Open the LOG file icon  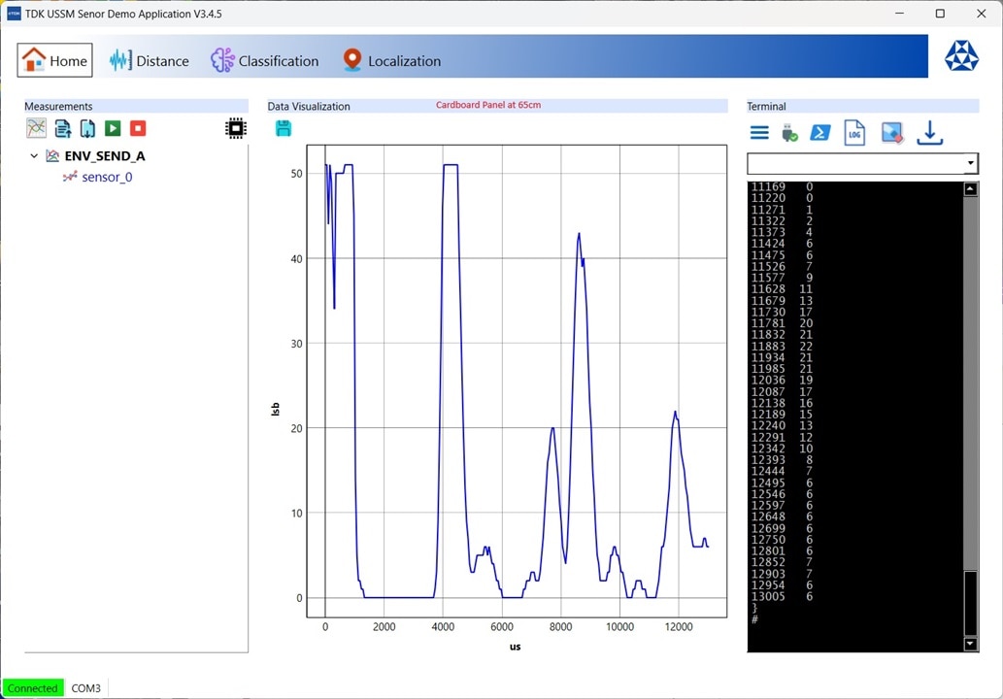(x=854, y=133)
